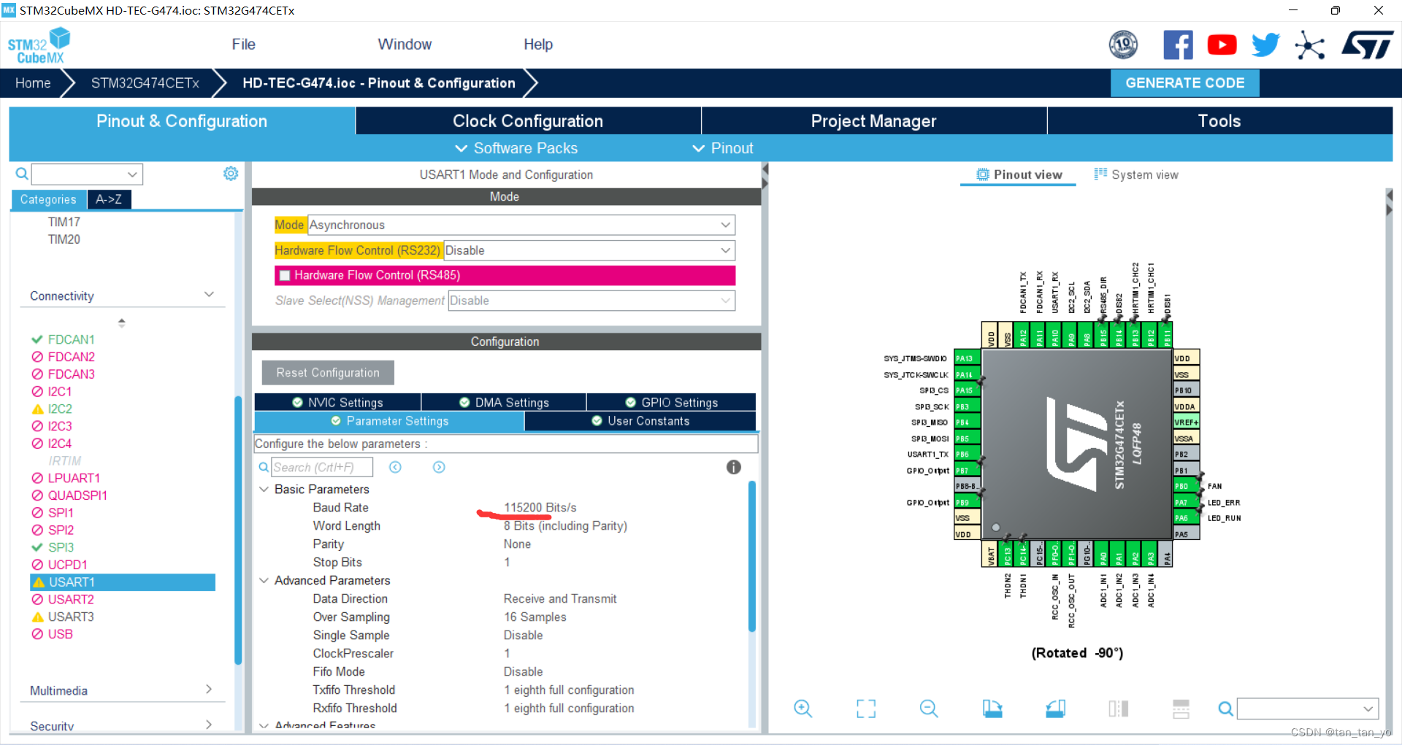1402x745 pixels.
Task: Expand the Security category
Action: (x=209, y=725)
